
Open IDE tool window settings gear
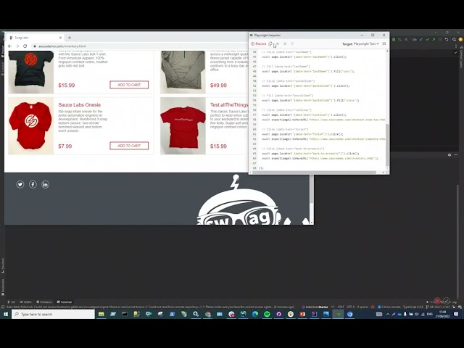point(449,154)
